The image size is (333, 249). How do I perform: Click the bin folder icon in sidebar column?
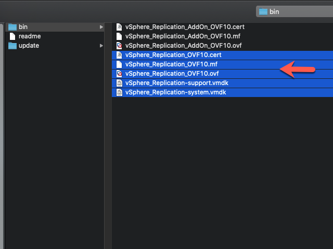point(12,27)
